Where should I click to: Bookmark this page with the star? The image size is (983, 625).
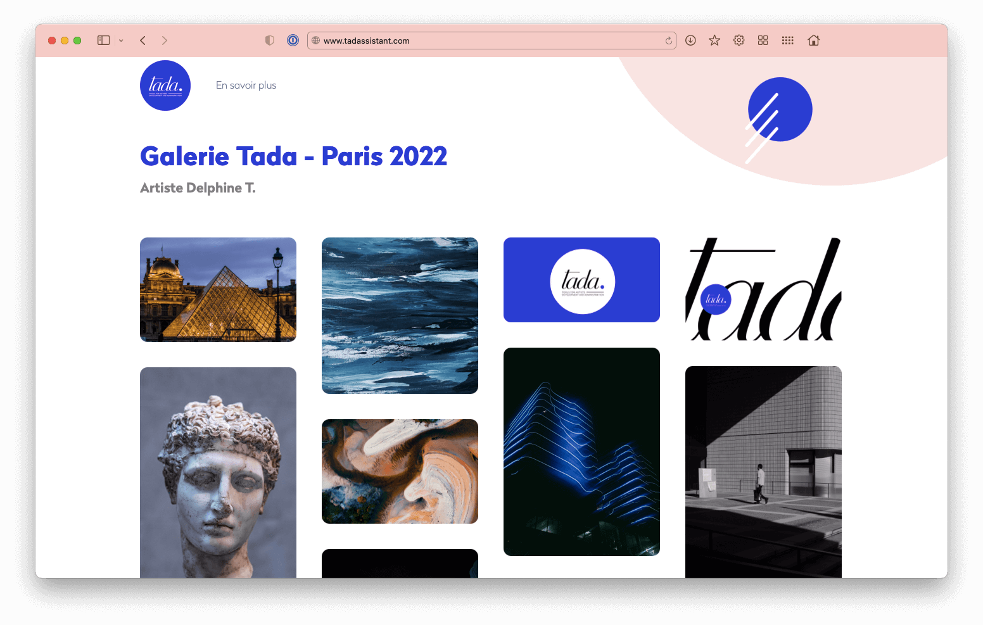(x=714, y=41)
